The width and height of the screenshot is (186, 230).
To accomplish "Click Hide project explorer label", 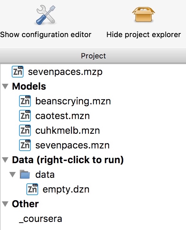I will pyautogui.click(x=143, y=35).
